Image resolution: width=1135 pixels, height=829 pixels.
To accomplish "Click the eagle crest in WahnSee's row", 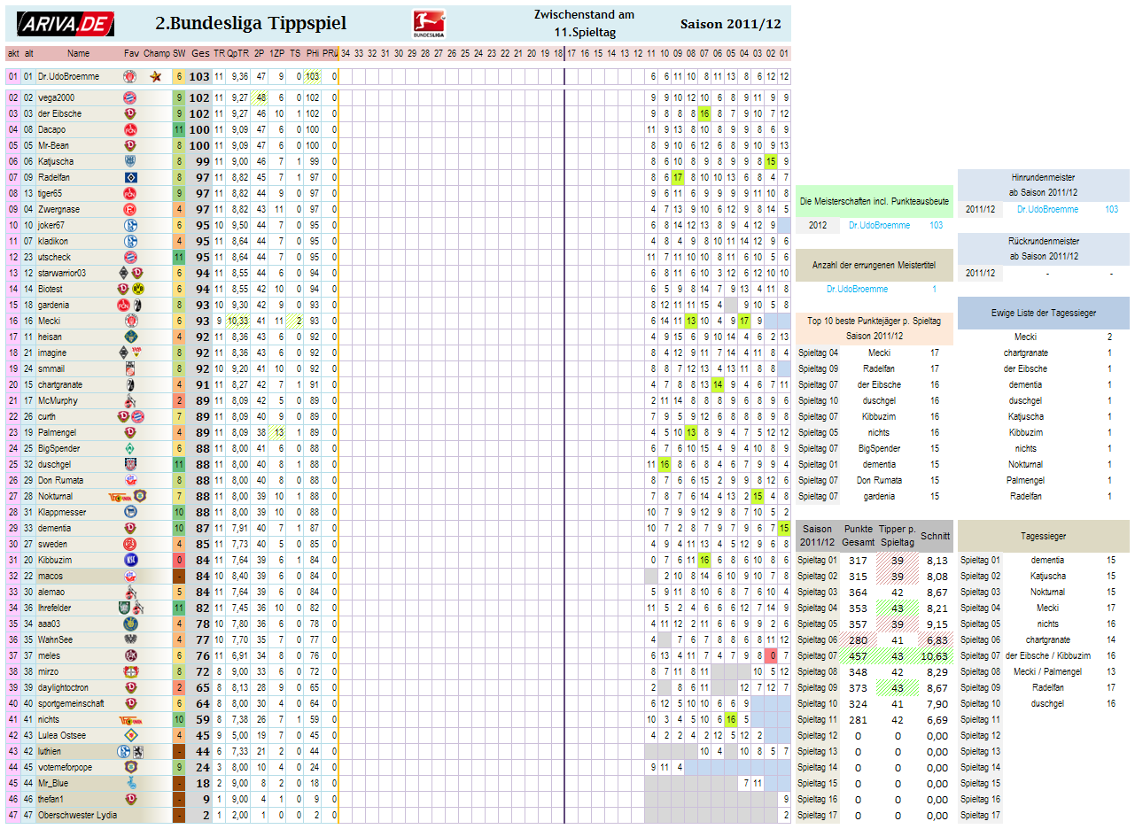I will (x=130, y=639).
